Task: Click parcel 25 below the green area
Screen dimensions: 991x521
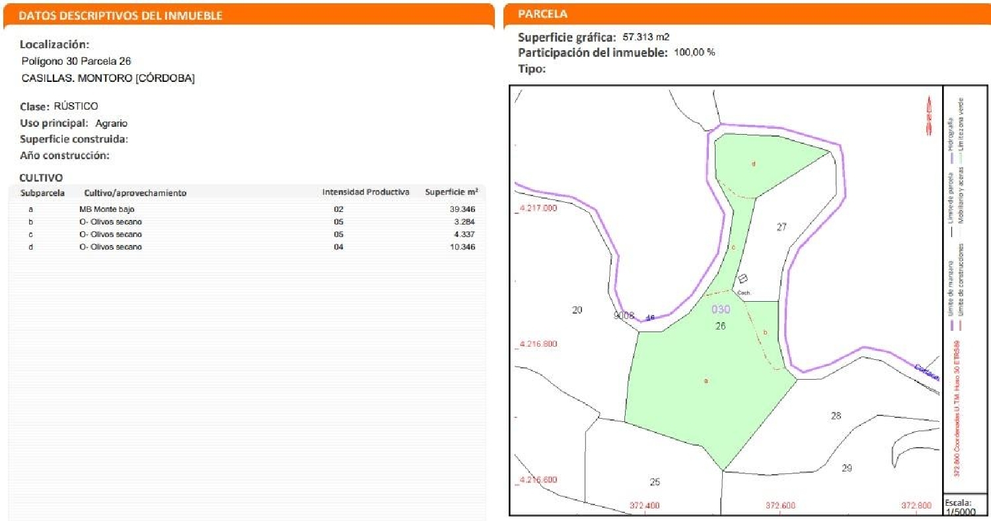Action: [655, 482]
